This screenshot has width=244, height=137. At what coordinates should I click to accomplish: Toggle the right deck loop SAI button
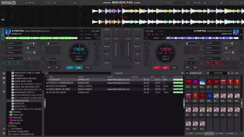(x=196, y=67)
